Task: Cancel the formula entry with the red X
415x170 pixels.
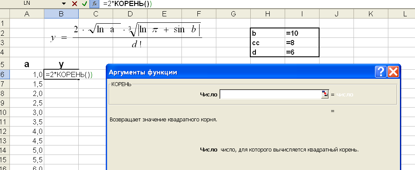Action: 75,4
